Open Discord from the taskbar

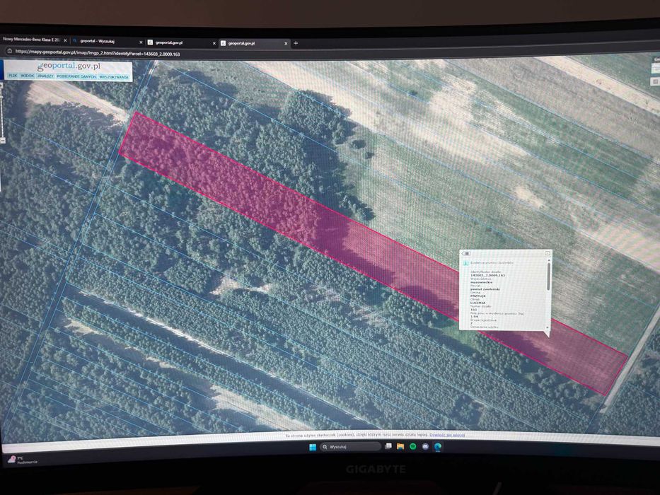[425, 446]
